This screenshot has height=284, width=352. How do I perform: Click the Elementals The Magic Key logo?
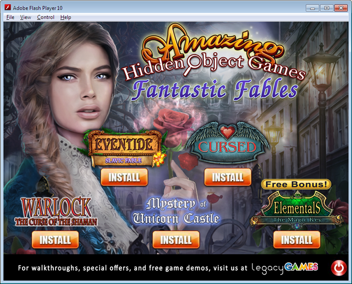click(297, 210)
